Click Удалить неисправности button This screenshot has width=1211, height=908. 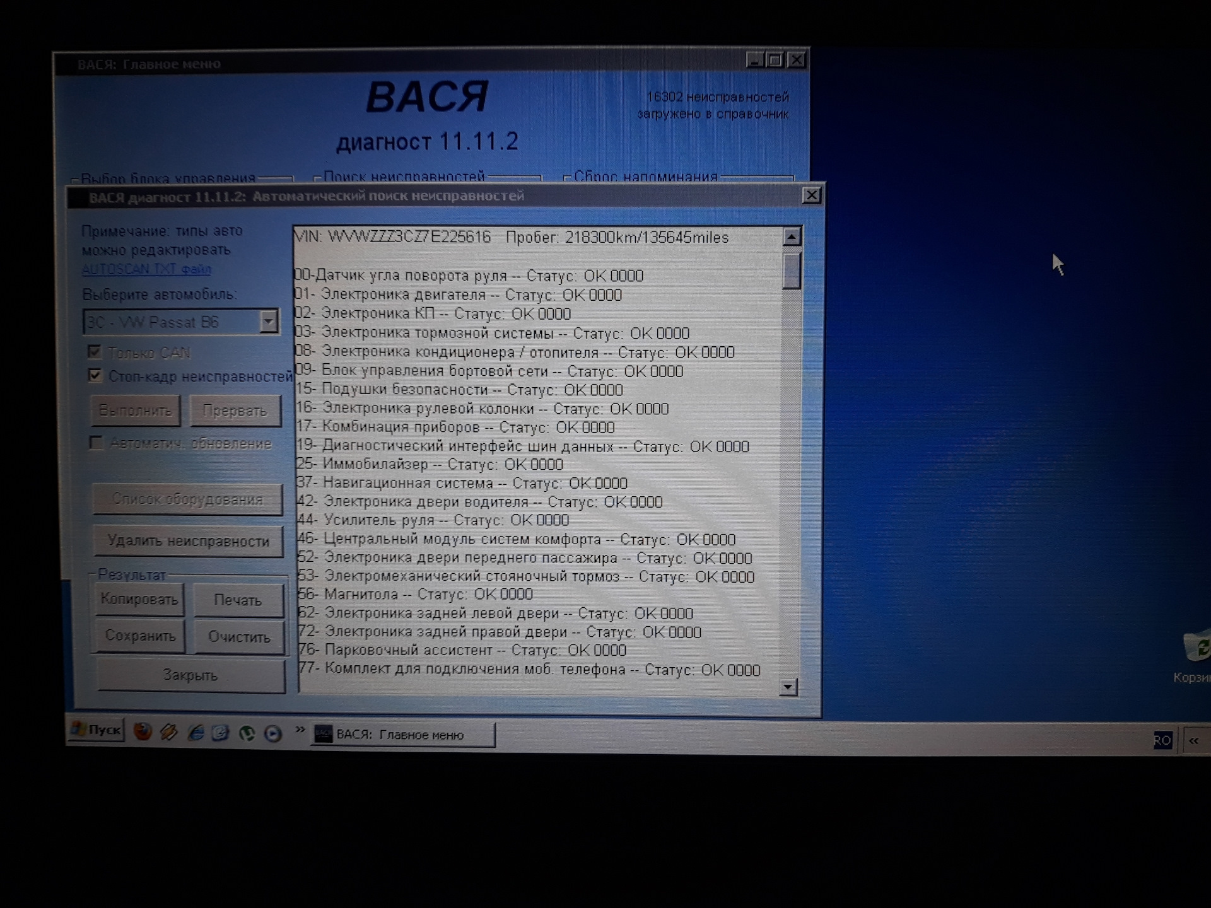coord(188,541)
